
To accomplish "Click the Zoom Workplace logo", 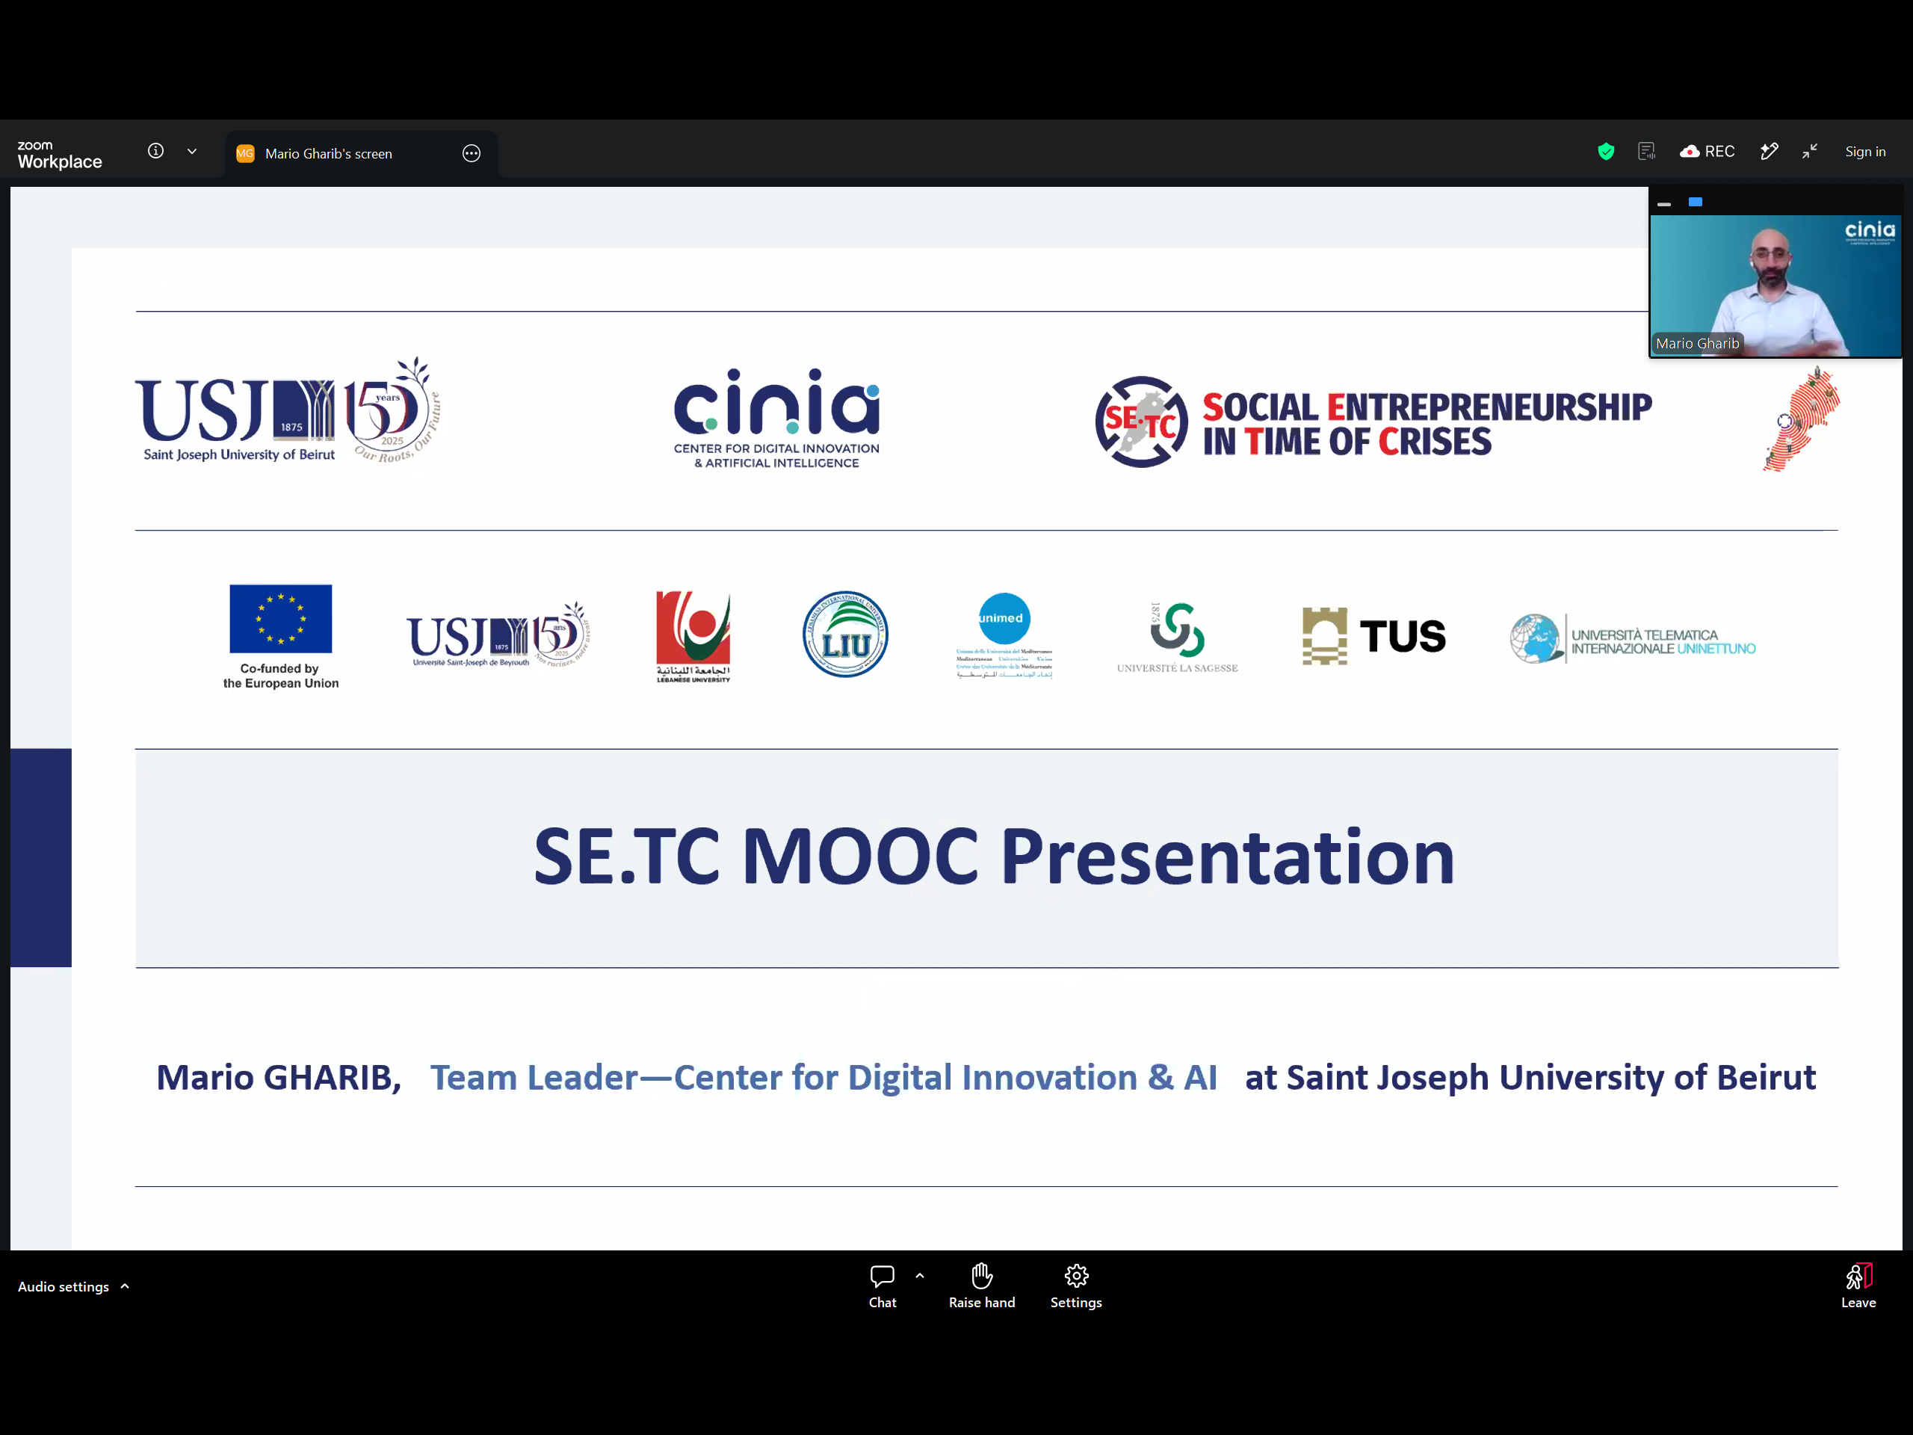I will tap(60, 155).
